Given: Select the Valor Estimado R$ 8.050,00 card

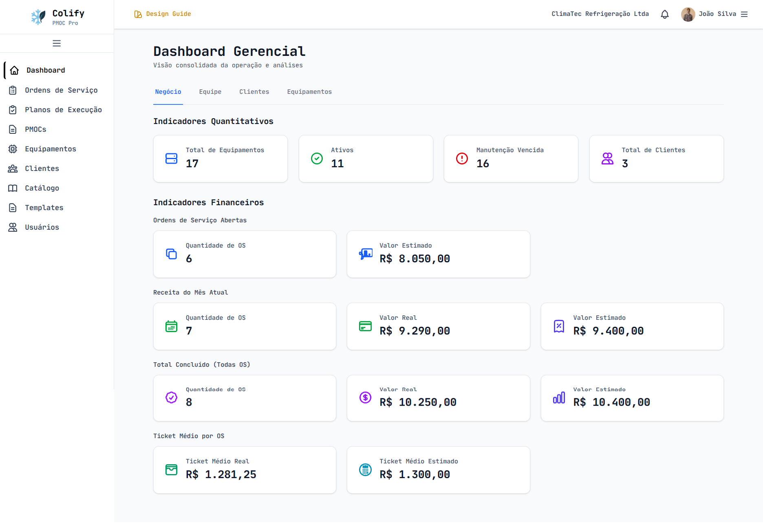Looking at the screenshot, I should (438, 254).
